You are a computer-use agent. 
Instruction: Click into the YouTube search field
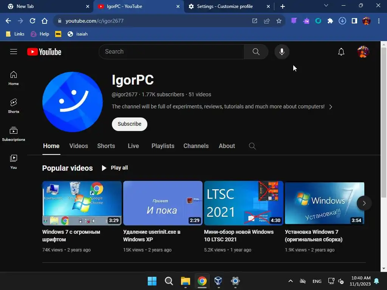172,51
